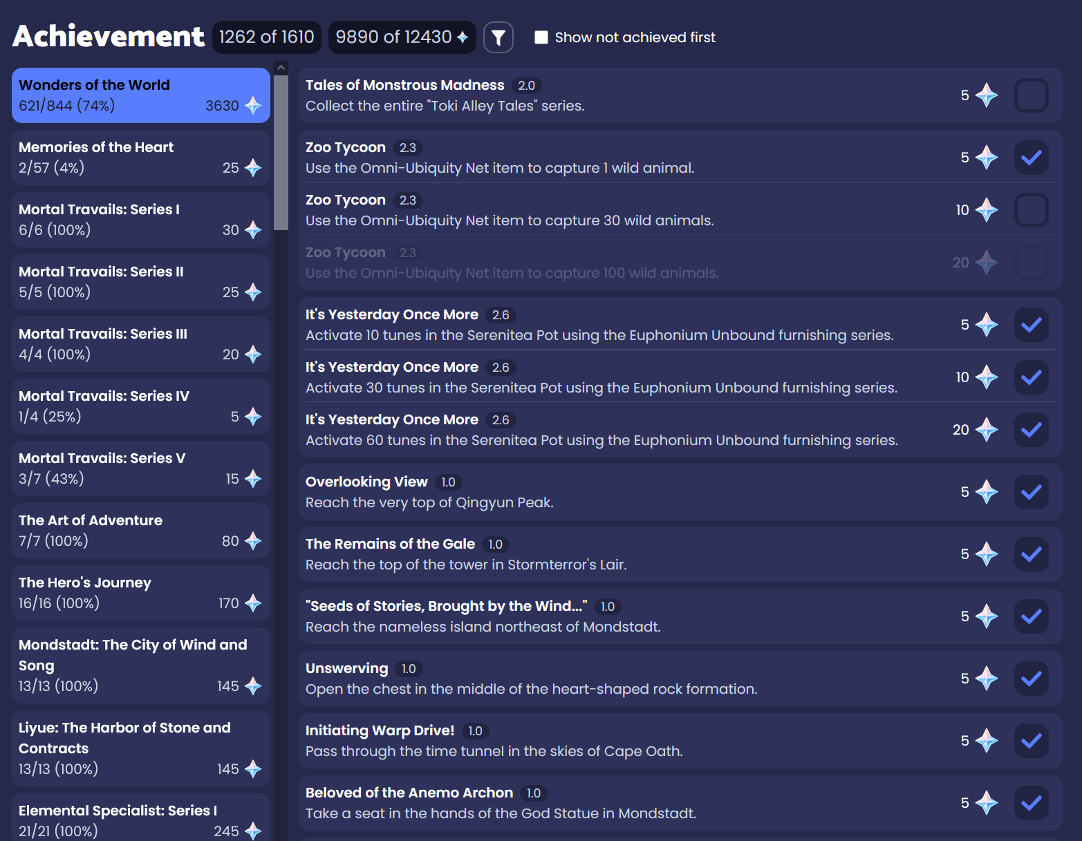Viewport: 1082px width, 841px height.
Task: Click the Unswerving achievement title
Action: [x=347, y=668]
